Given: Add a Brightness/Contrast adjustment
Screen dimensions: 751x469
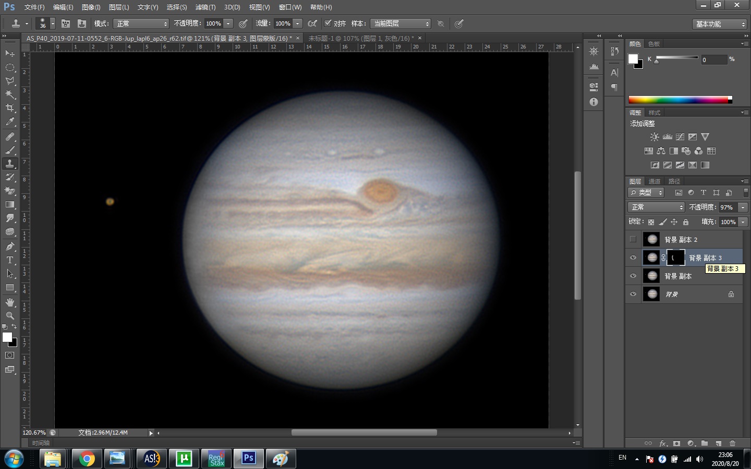Looking at the screenshot, I should (655, 137).
